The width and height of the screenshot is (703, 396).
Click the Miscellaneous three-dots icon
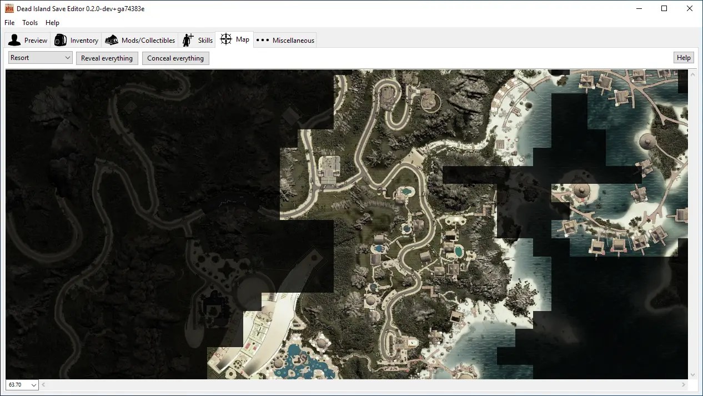point(263,40)
